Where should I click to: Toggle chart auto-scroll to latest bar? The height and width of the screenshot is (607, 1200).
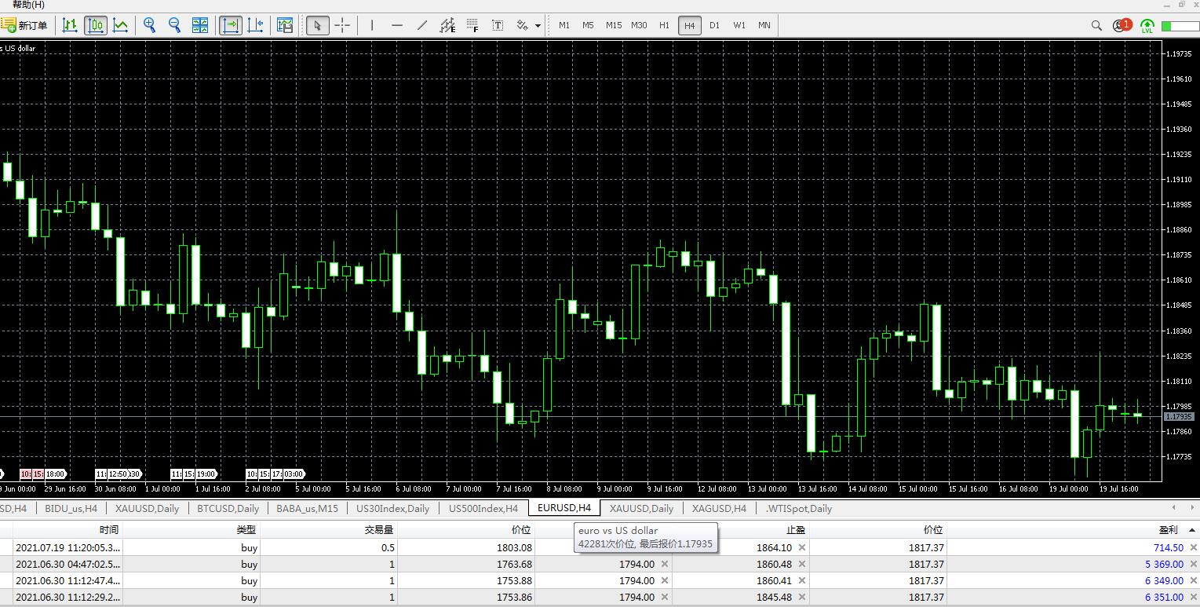(x=231, y=25)
